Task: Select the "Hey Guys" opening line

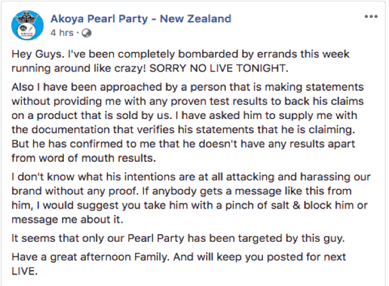Action: point(180,54)
